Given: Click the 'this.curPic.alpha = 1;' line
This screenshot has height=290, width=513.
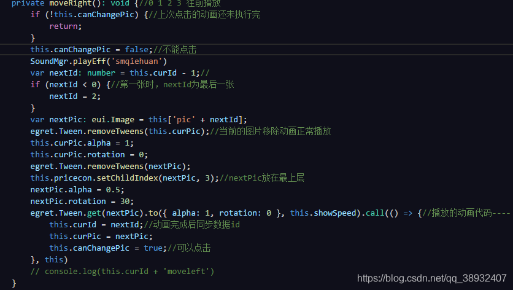Looking at the screenshot, I should click(82, 143).
